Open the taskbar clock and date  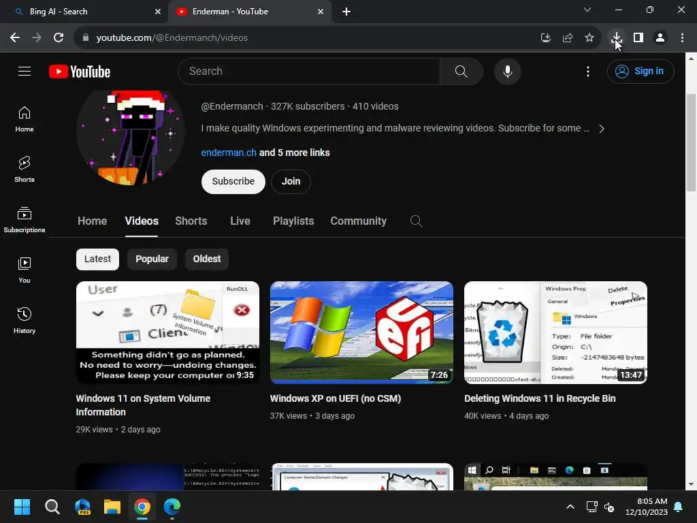click(647, 507)
